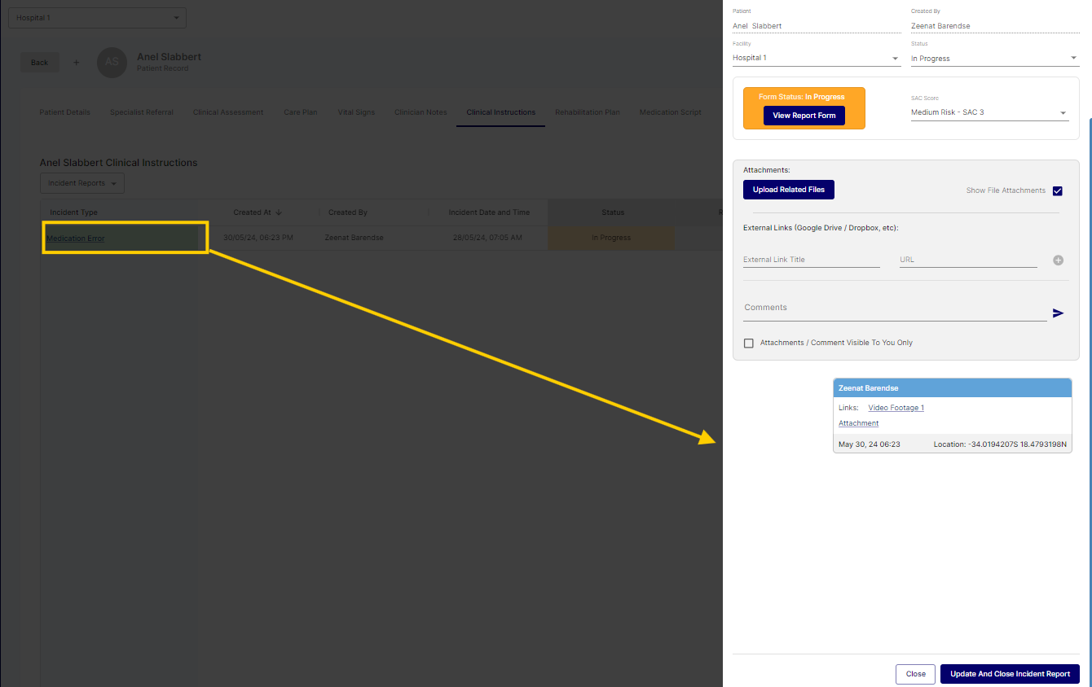The height and width of the screenshot is (687, 1092).
Task: Click the View Report Form button
Action: point(804,116)
